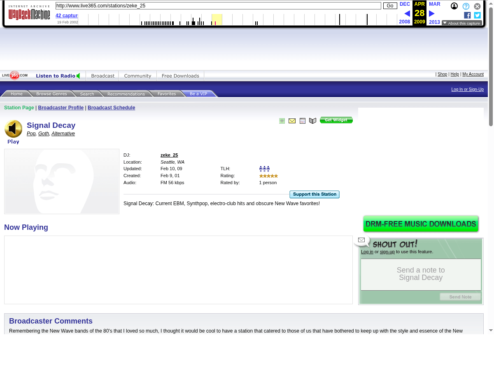This screenshot has width=494, height=370.
Task: Expand About this capture dropdown
Action: (462, 23)
